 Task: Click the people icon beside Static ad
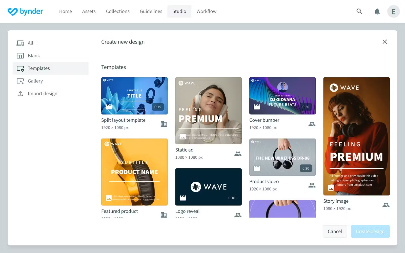tap(238, 154)
